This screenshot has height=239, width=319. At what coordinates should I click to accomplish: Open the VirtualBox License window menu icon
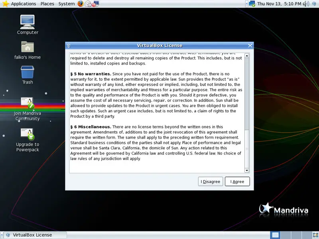click(69, 45)
